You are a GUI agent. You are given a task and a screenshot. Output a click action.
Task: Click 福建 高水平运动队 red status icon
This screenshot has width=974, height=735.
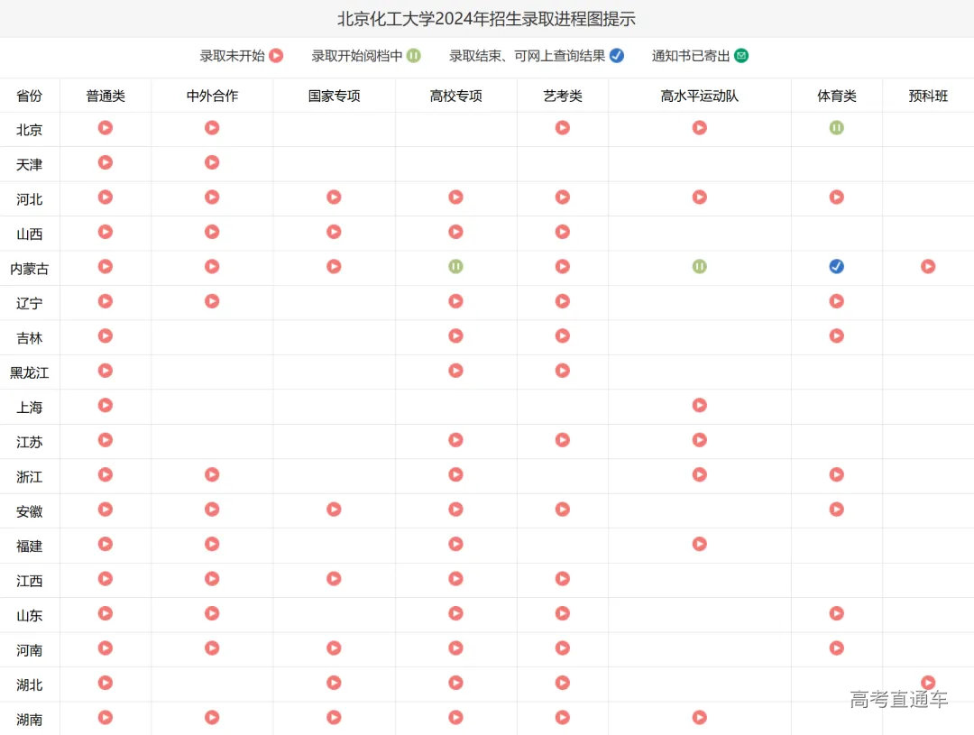[699, 544]
